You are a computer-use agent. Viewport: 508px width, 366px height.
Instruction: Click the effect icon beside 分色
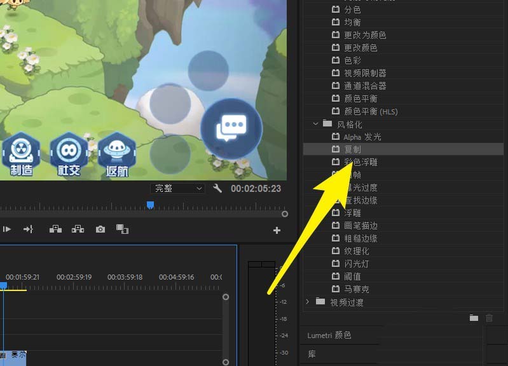(336, 10)
